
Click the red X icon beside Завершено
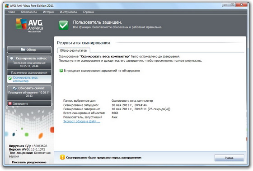click(10, 103)
